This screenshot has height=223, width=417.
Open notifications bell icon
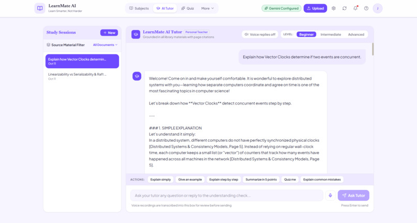point(355,8)
